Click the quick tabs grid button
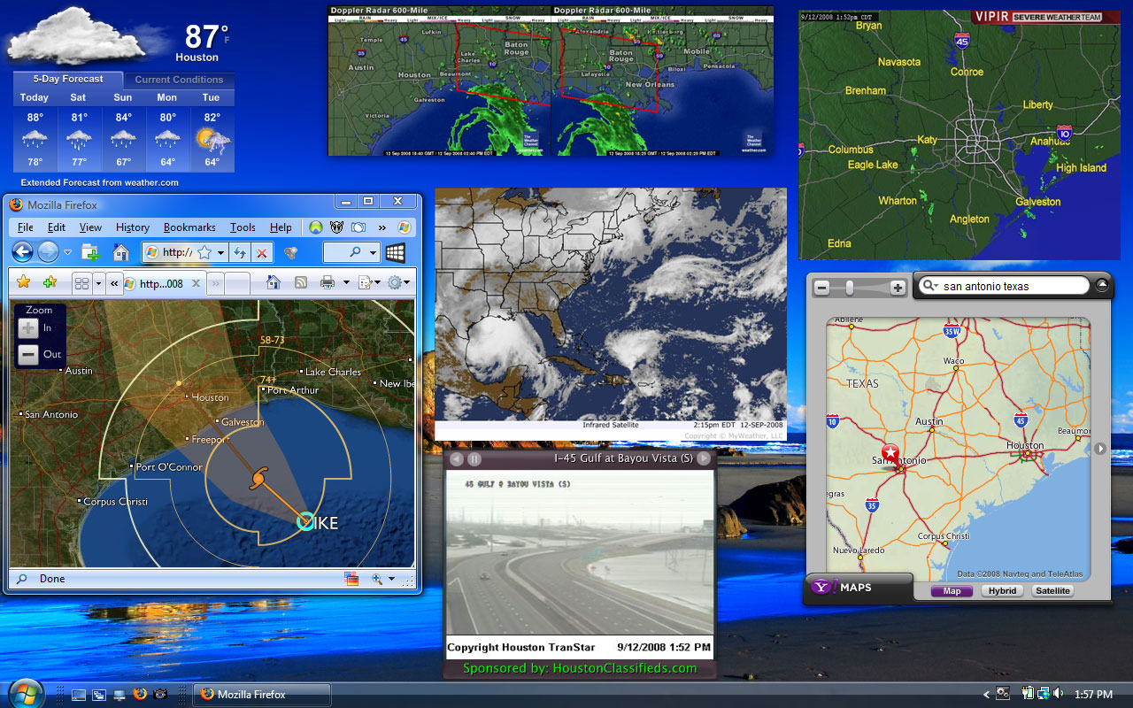This screenshot has width=1133, height=708. (x=81, y=283)
